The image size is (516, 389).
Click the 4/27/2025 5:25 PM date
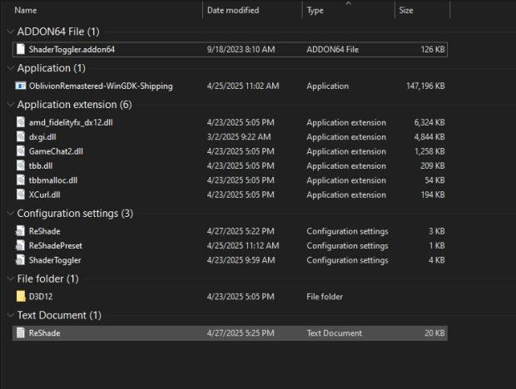click(x=241, y=332)
